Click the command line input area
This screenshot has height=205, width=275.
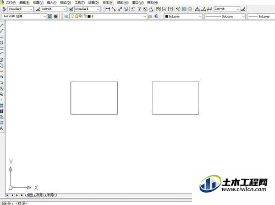pos(97,203)
